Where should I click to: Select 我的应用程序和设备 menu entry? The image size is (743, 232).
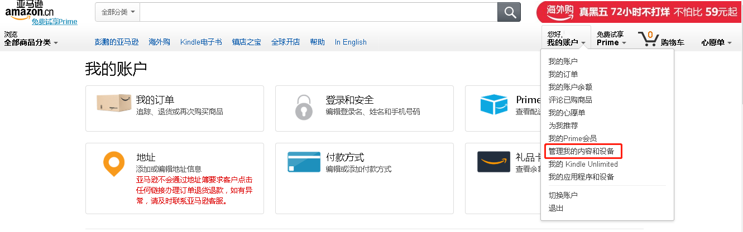tap(581, 177)
